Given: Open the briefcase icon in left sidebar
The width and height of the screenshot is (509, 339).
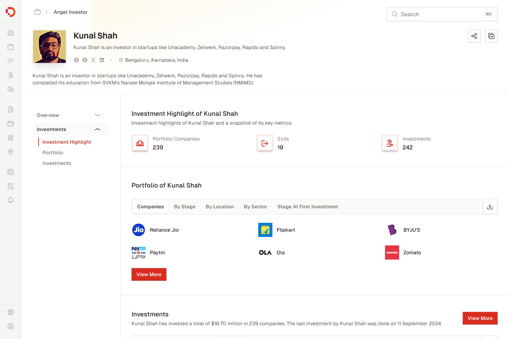Looking at the screenshot, I should (11, 47).
